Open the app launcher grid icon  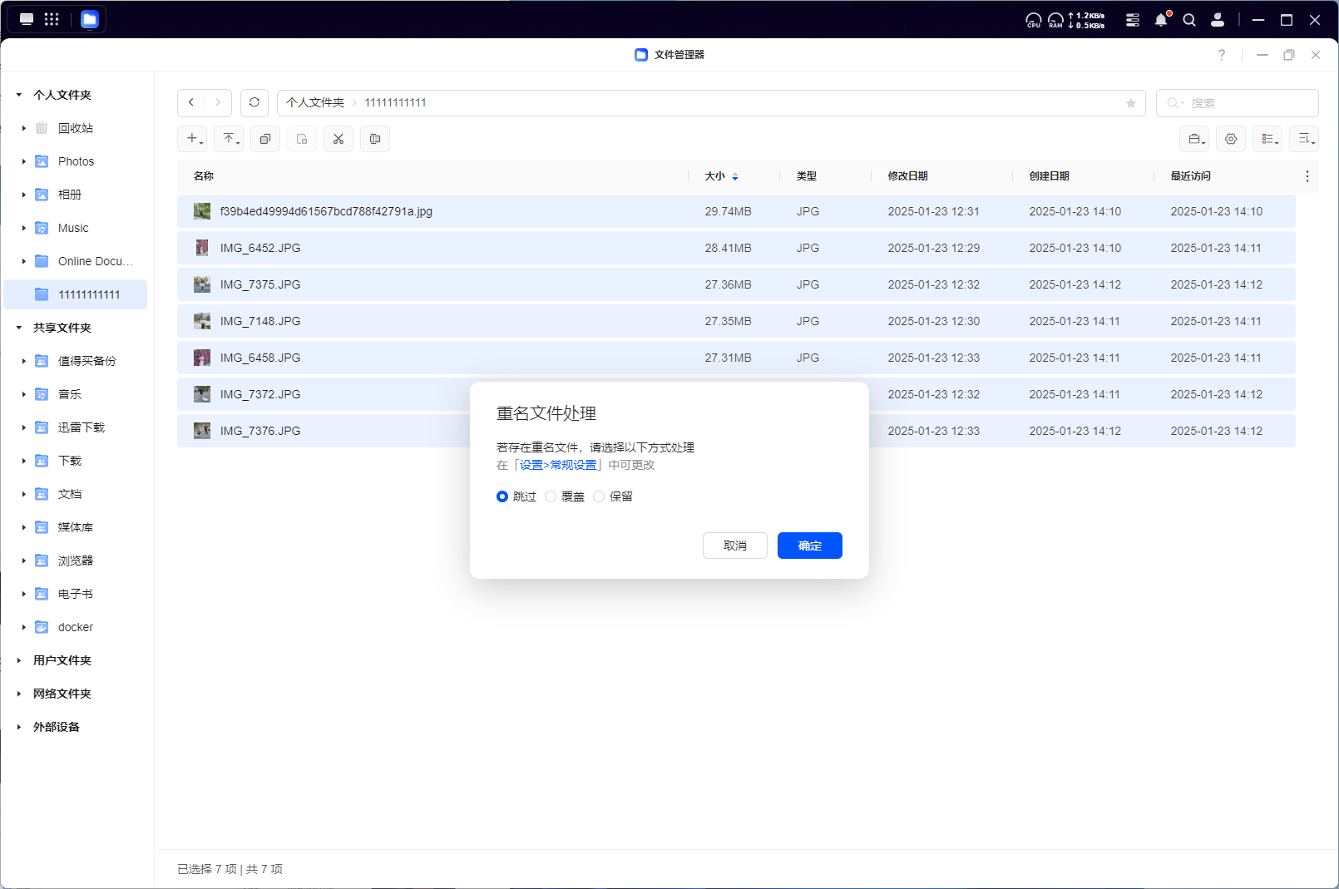tap(52, 19)
